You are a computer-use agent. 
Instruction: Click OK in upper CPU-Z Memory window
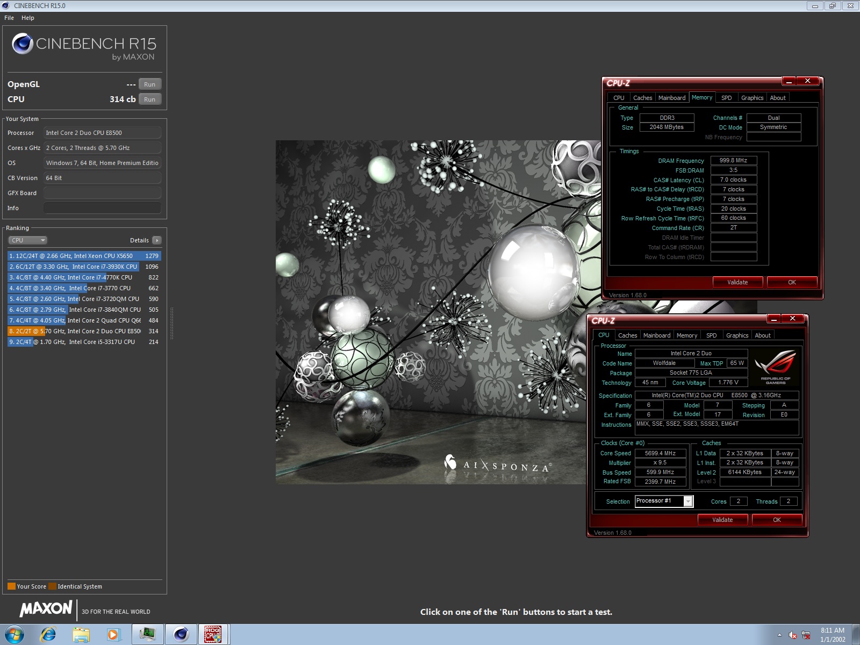pos(792,282)
